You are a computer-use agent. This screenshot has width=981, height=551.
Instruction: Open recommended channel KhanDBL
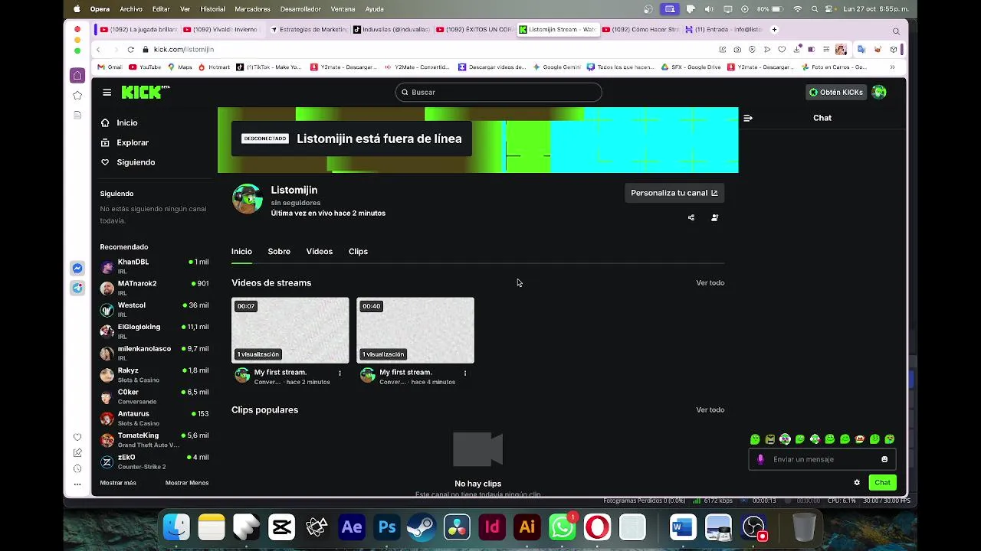click(x=154, y=266)
